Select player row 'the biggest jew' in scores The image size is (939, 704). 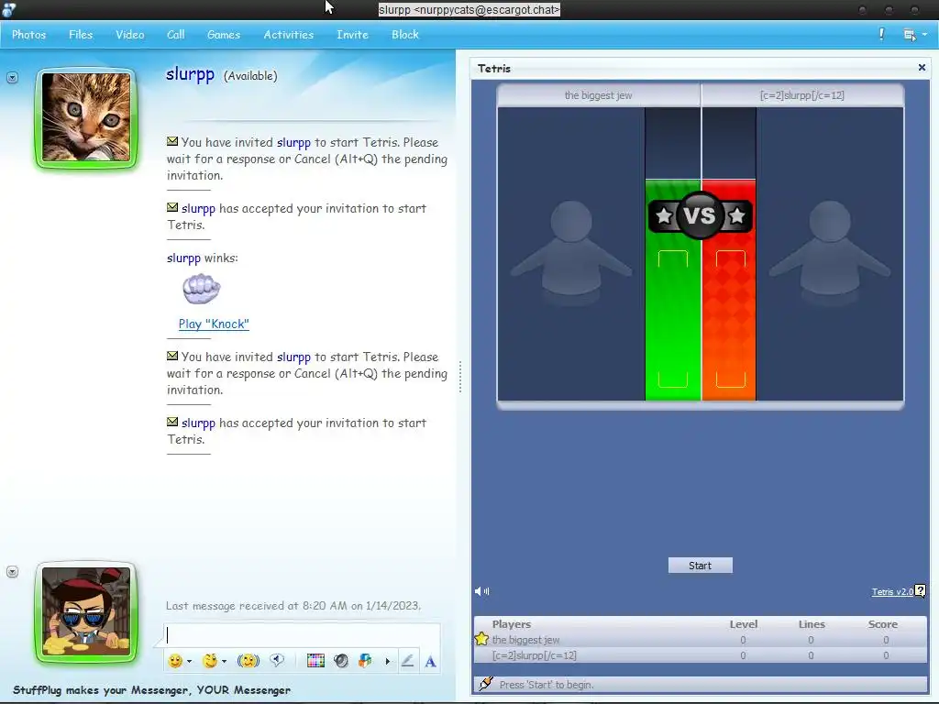[700, 640]
